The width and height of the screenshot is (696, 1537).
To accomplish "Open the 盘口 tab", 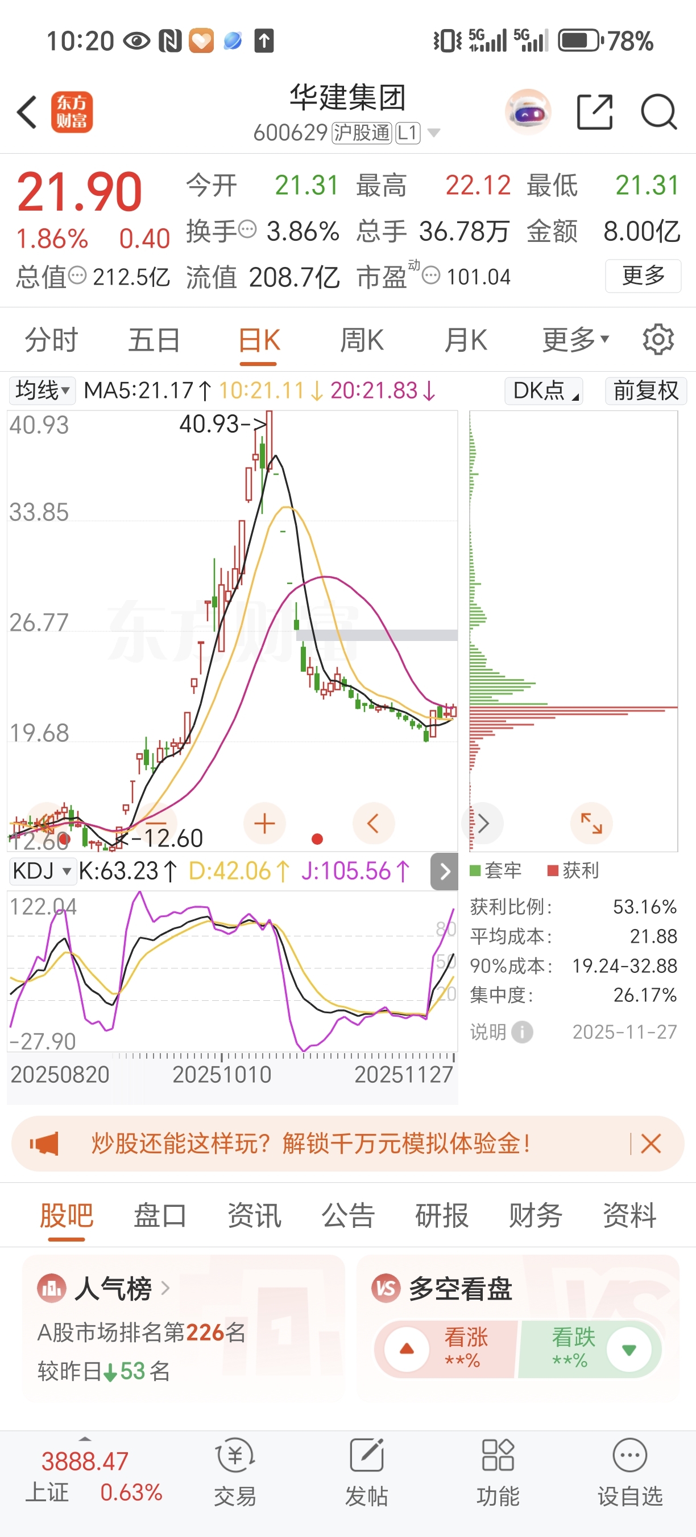I will 160,1215.
